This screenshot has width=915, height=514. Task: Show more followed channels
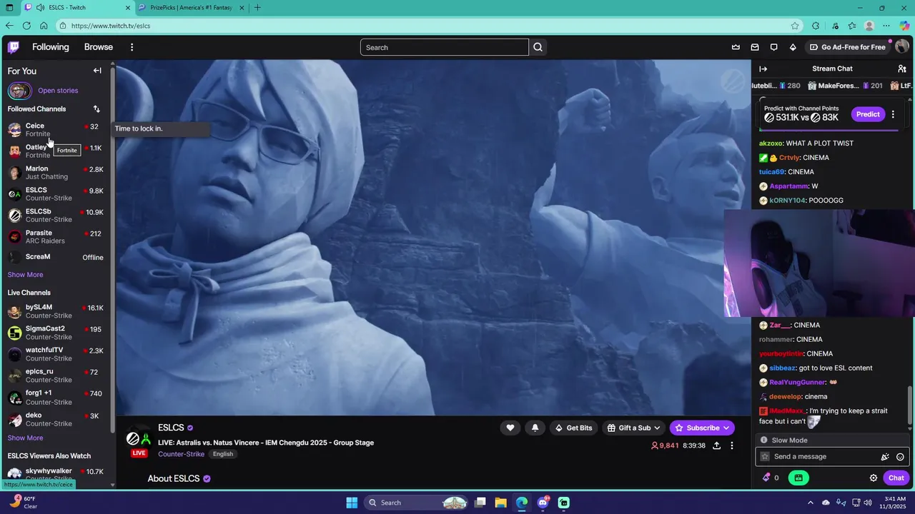pos(25,275)
